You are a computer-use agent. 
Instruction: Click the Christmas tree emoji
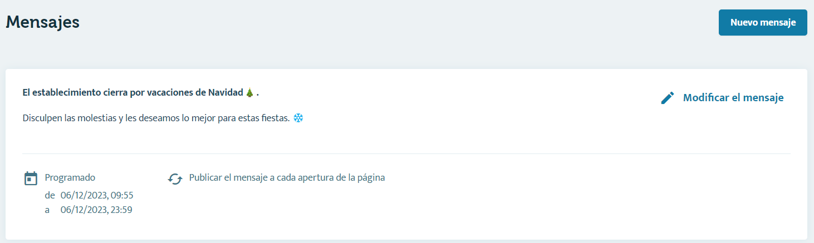click(249, 93)
